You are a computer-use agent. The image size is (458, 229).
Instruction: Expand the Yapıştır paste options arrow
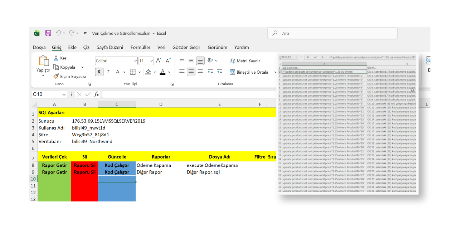click(43, 75)
